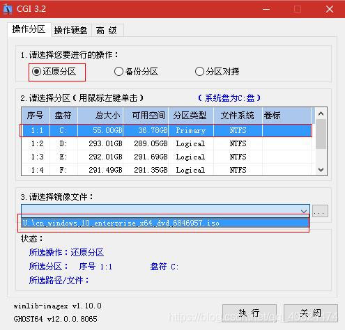Click the 关闭 button

coord(311,313)
